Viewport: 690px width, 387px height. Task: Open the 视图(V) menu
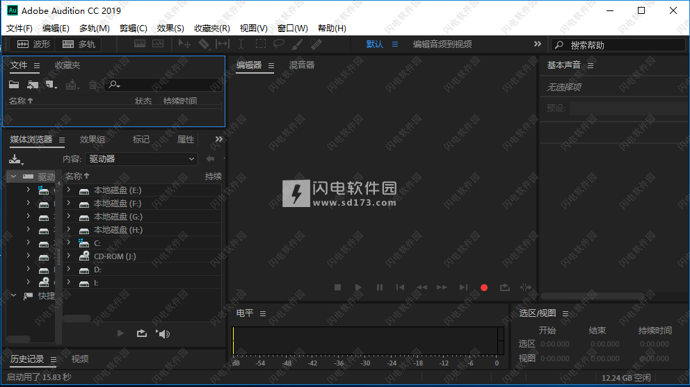click(253, 28)
